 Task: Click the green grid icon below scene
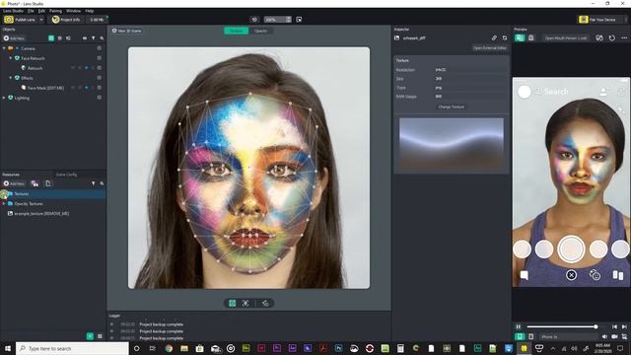click(233, 303)
